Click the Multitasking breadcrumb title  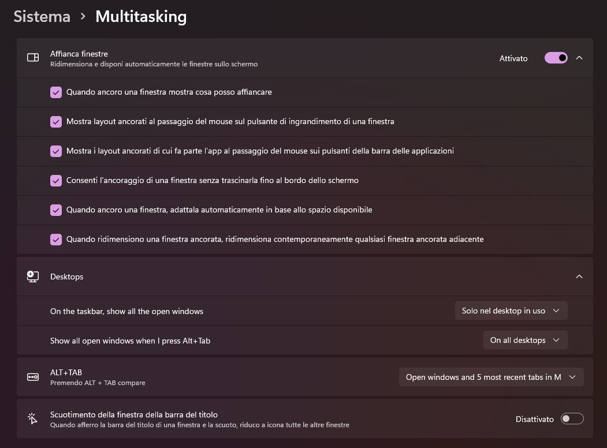pyautogui.click(x=141, y=16)
